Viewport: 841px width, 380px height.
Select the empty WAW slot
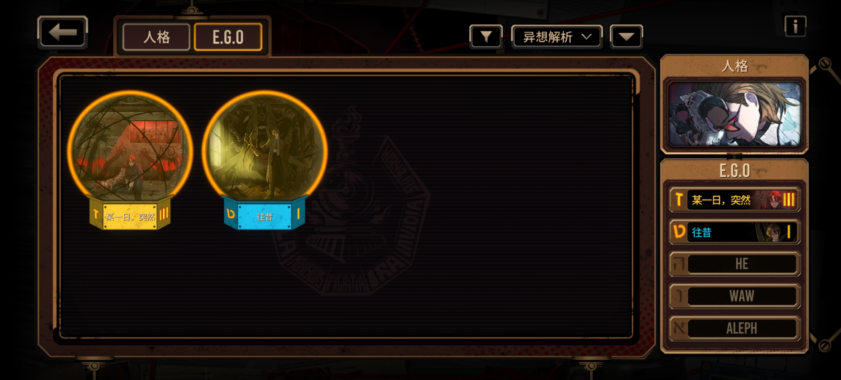(x=734, y=296)
